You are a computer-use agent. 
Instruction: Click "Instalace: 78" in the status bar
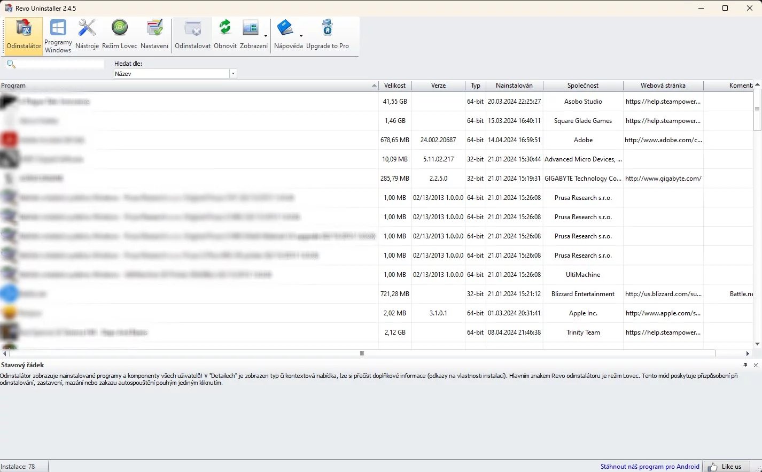point(18,467)
